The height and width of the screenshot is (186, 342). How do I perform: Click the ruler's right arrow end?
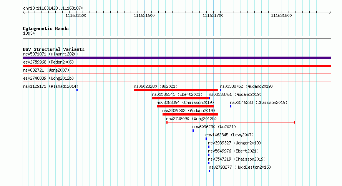pos(330,12)
